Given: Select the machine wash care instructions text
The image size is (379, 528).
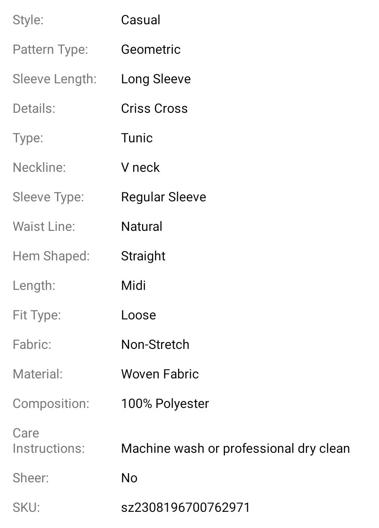Looking at the screenshot, I should click(235, 448).
